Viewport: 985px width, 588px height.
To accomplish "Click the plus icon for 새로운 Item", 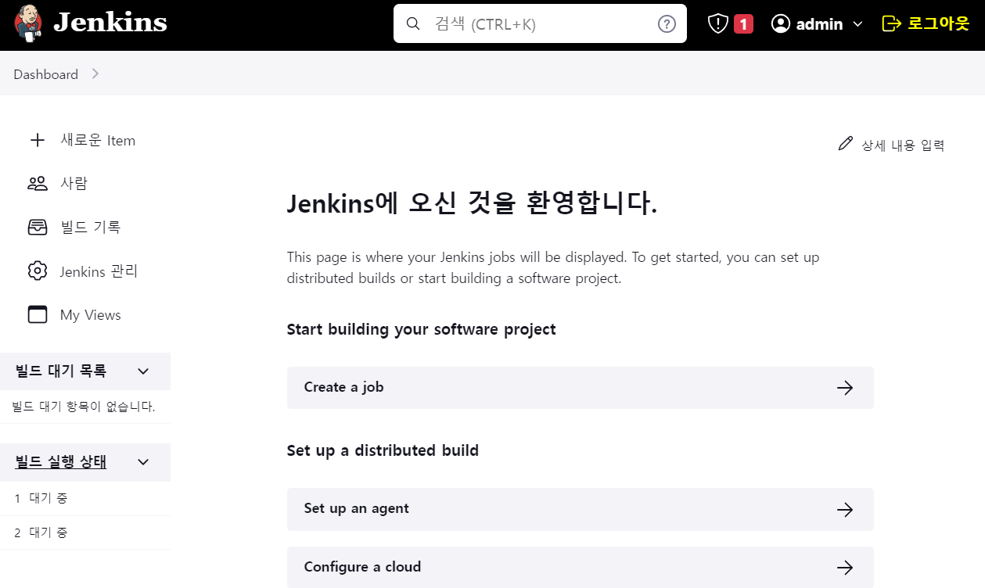I will point(37,140).
